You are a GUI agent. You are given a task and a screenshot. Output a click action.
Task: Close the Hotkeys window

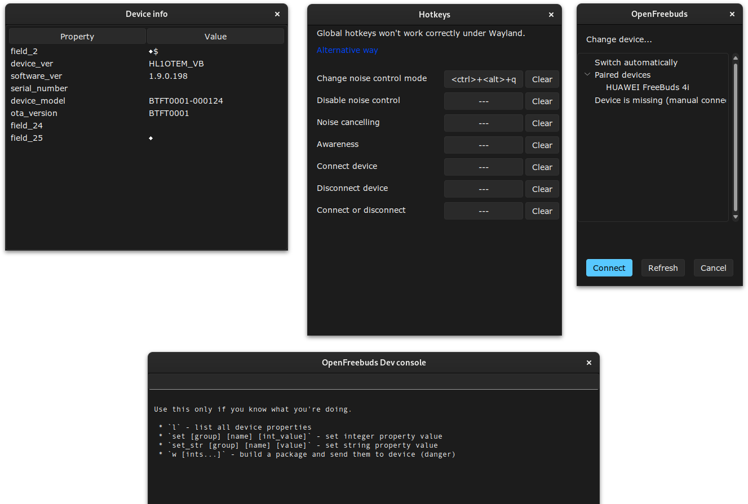[x=551, y=15]
